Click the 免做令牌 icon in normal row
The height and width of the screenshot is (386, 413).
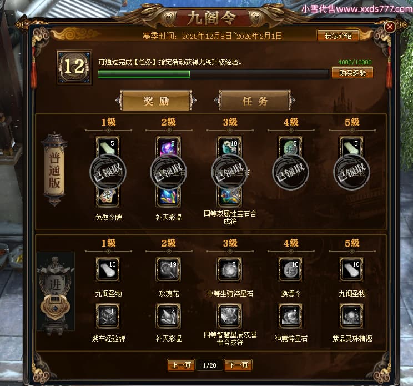108,197
